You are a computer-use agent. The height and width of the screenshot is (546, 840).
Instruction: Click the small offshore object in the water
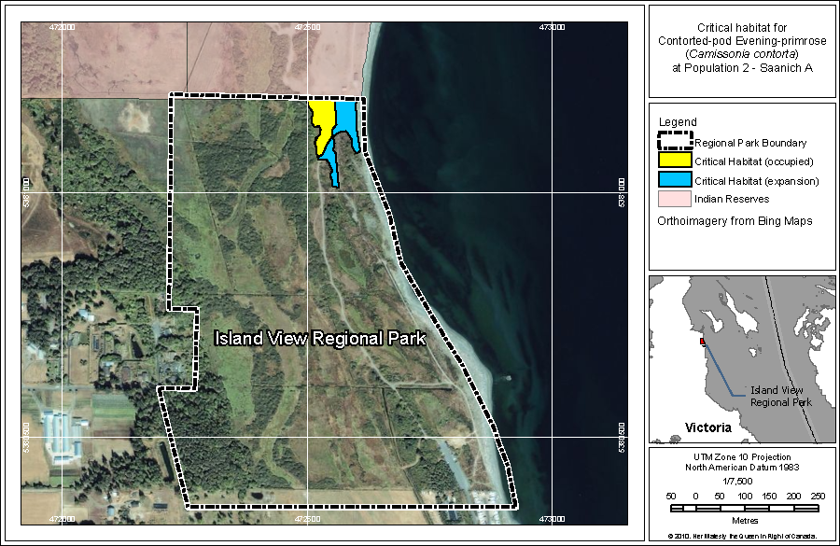(507, 377)
